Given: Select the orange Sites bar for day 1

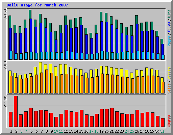Looking at the screenshot, I should pos(11,85).
